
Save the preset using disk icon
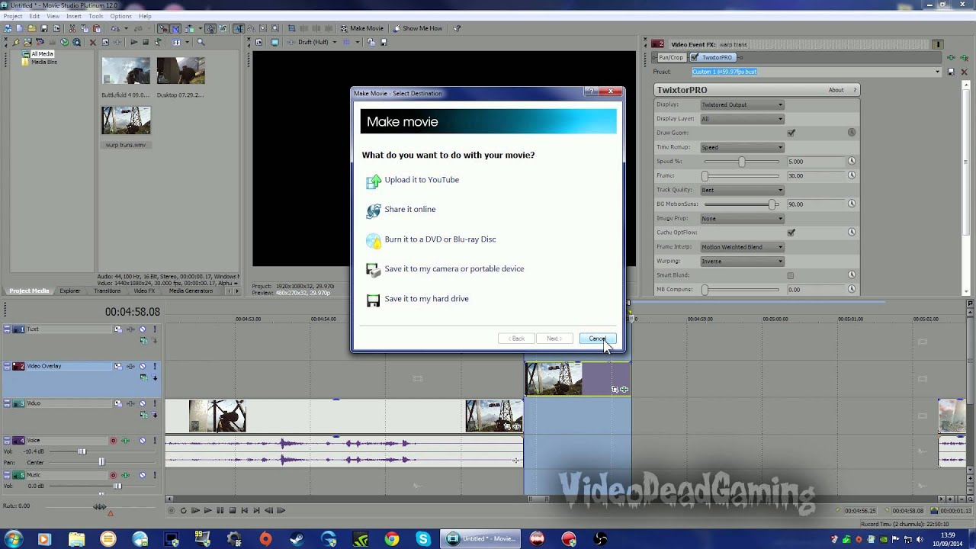(951, 72)
